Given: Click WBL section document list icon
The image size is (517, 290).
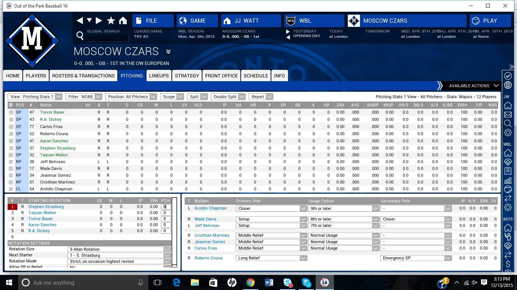Looking at the screenshot, I should coord(508,171).
